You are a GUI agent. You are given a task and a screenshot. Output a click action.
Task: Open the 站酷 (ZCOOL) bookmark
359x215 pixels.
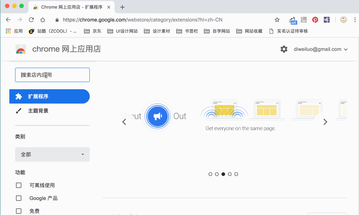(x=52, y=31)
